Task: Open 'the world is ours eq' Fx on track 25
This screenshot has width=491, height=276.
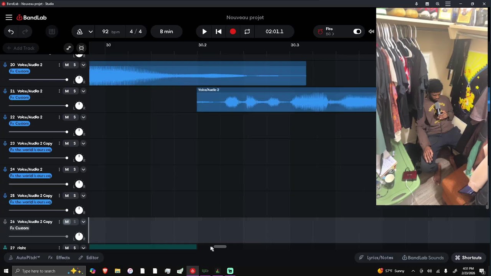Action: pyautogui.click(x=30, y=202)
